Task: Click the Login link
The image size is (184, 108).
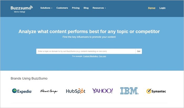Action: pyautogui.click(x=162, y=8)
